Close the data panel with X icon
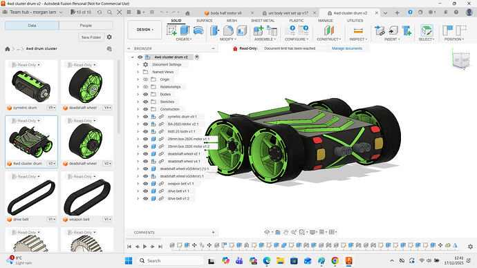Viewport: 477px width, 268px height. click(119, 12)
